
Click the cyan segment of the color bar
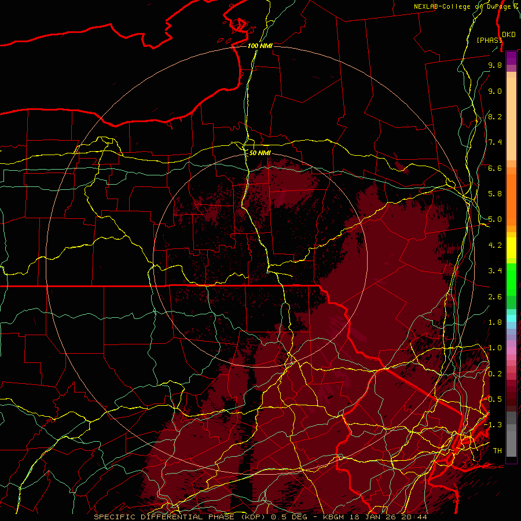pos(511,318)
